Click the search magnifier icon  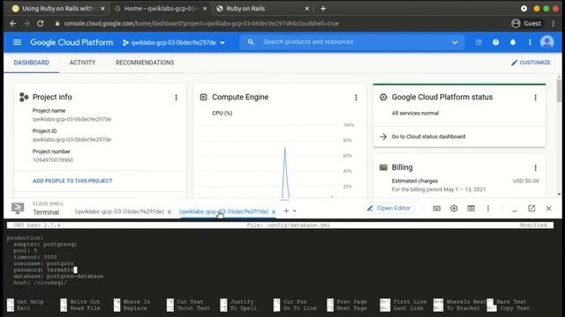251,42
